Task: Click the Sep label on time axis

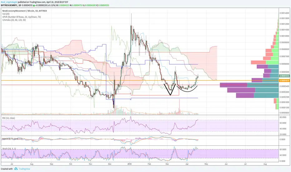Action: pyautogui.click(x=52, y=164)
